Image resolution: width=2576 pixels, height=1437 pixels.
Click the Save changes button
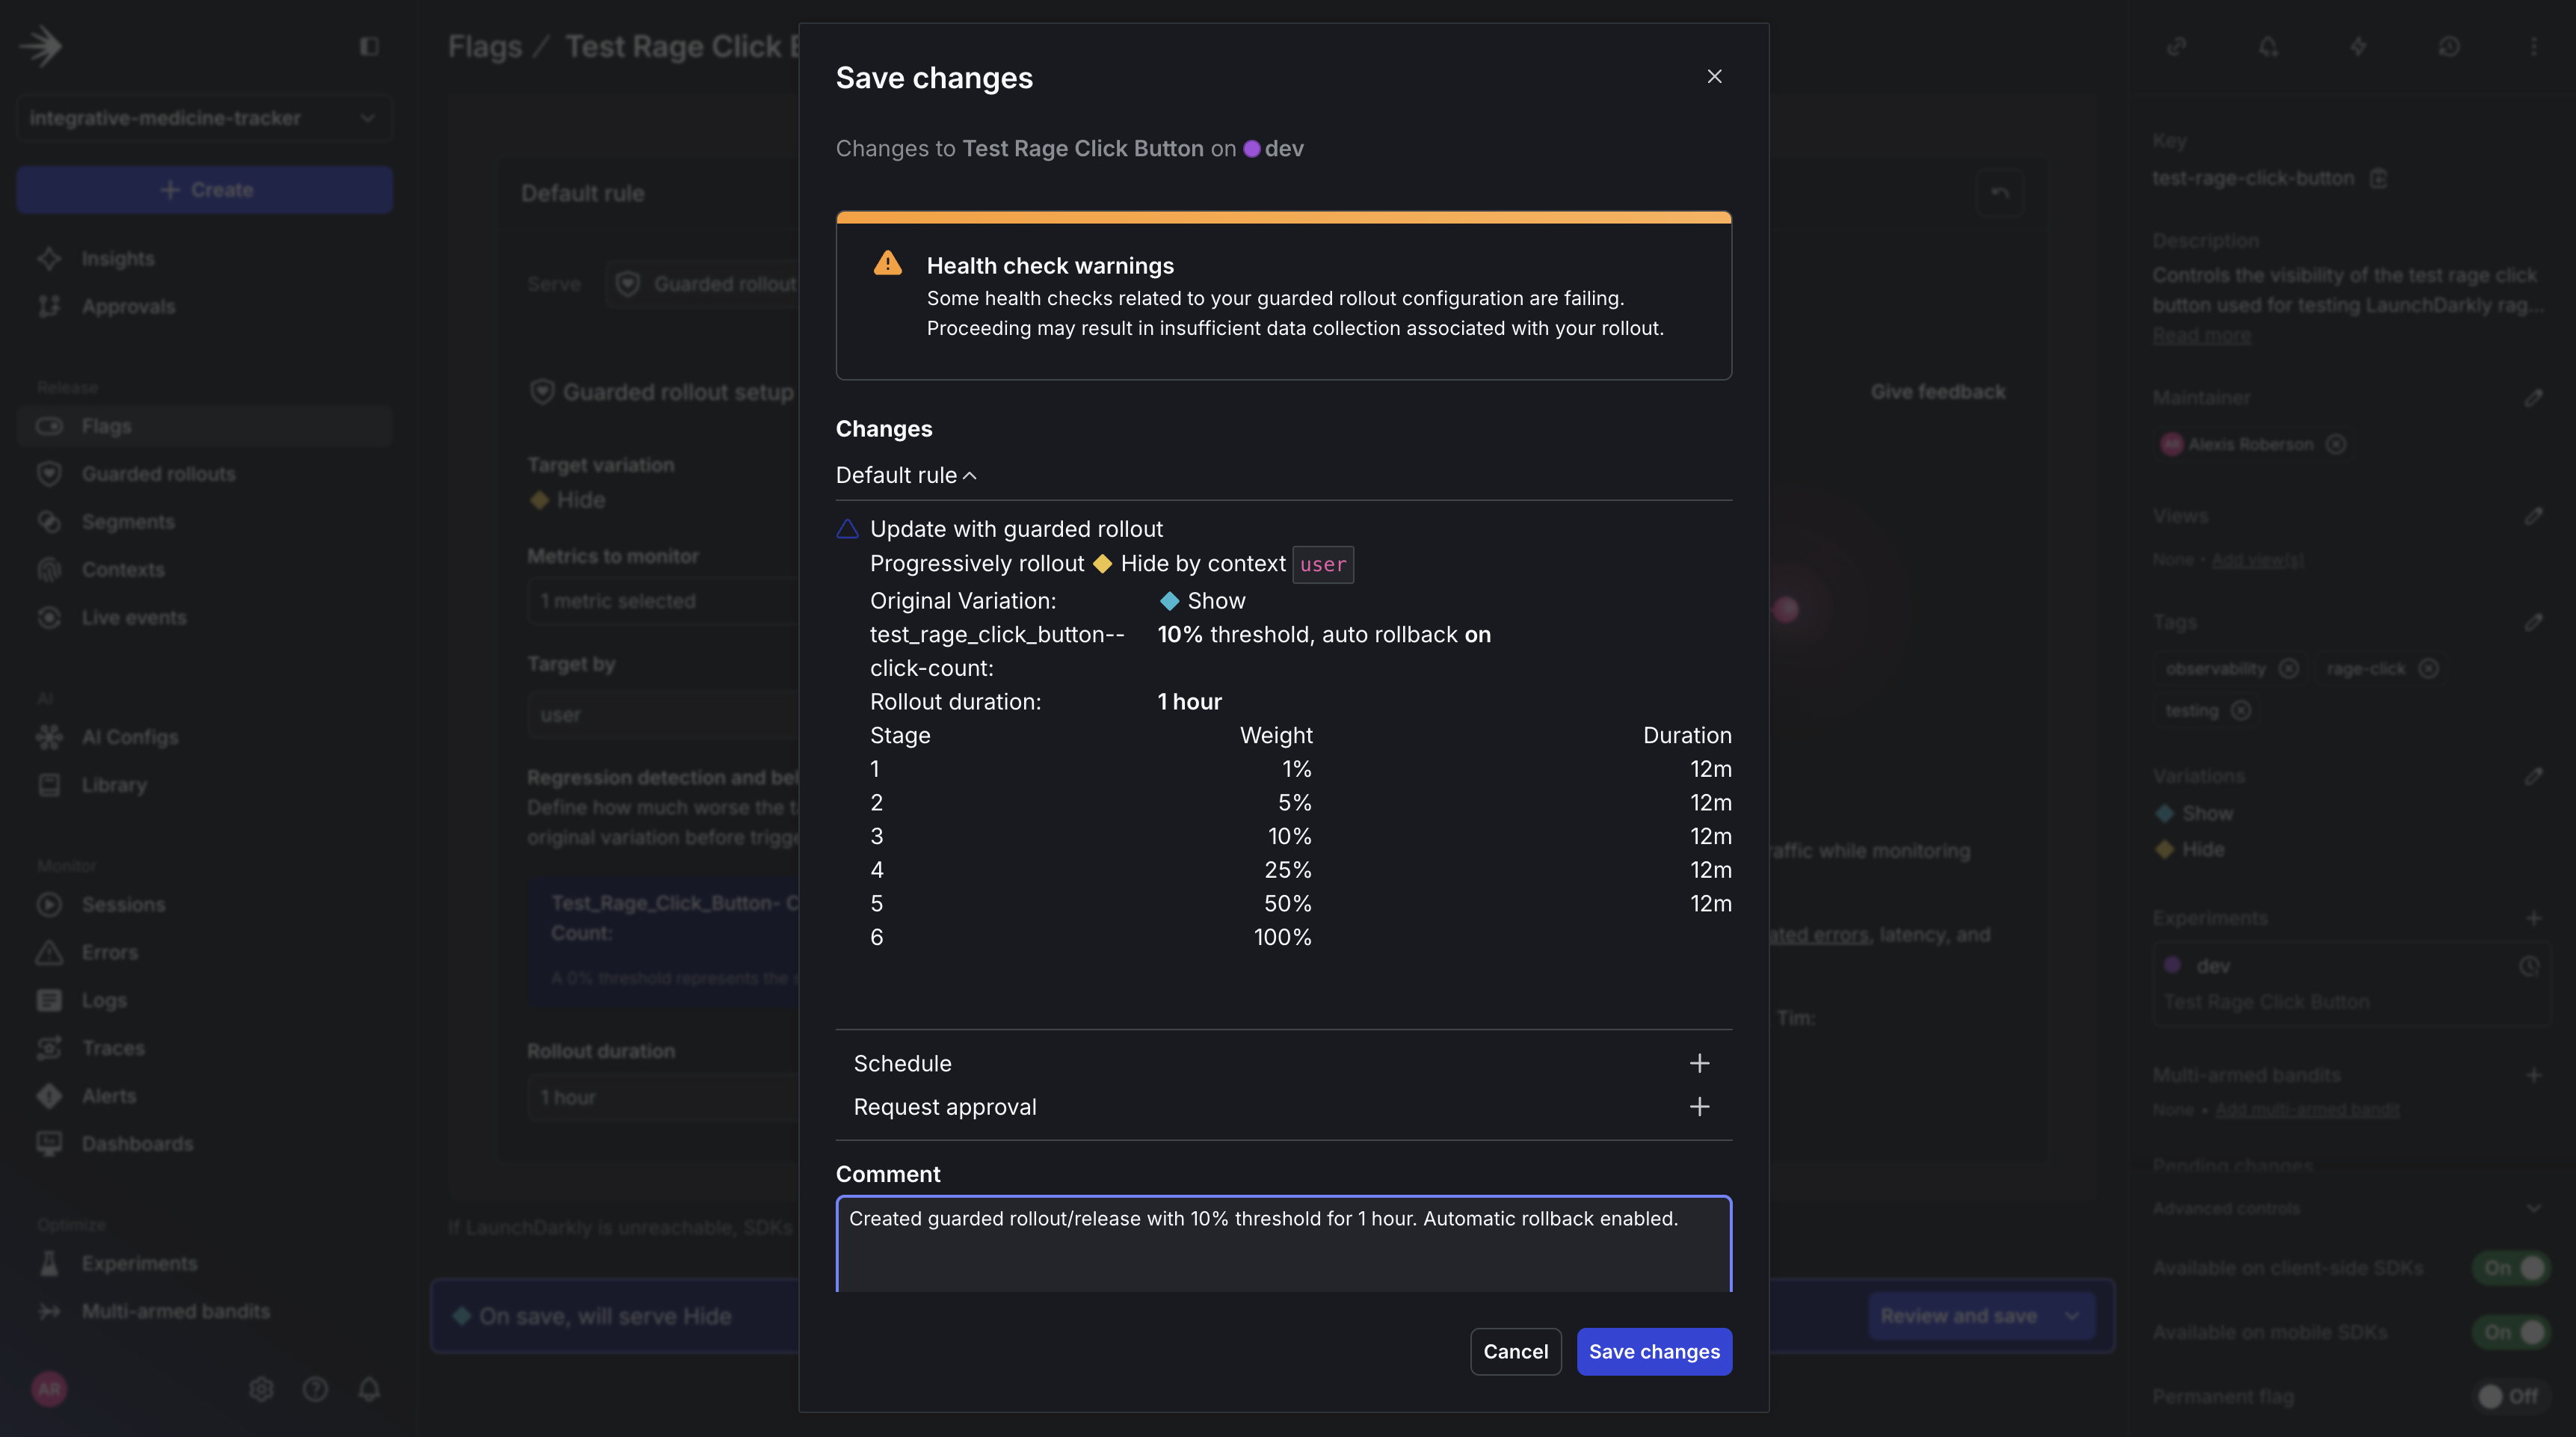1654,1351
